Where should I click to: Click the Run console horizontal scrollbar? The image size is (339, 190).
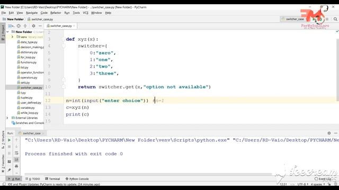[148, 174]
